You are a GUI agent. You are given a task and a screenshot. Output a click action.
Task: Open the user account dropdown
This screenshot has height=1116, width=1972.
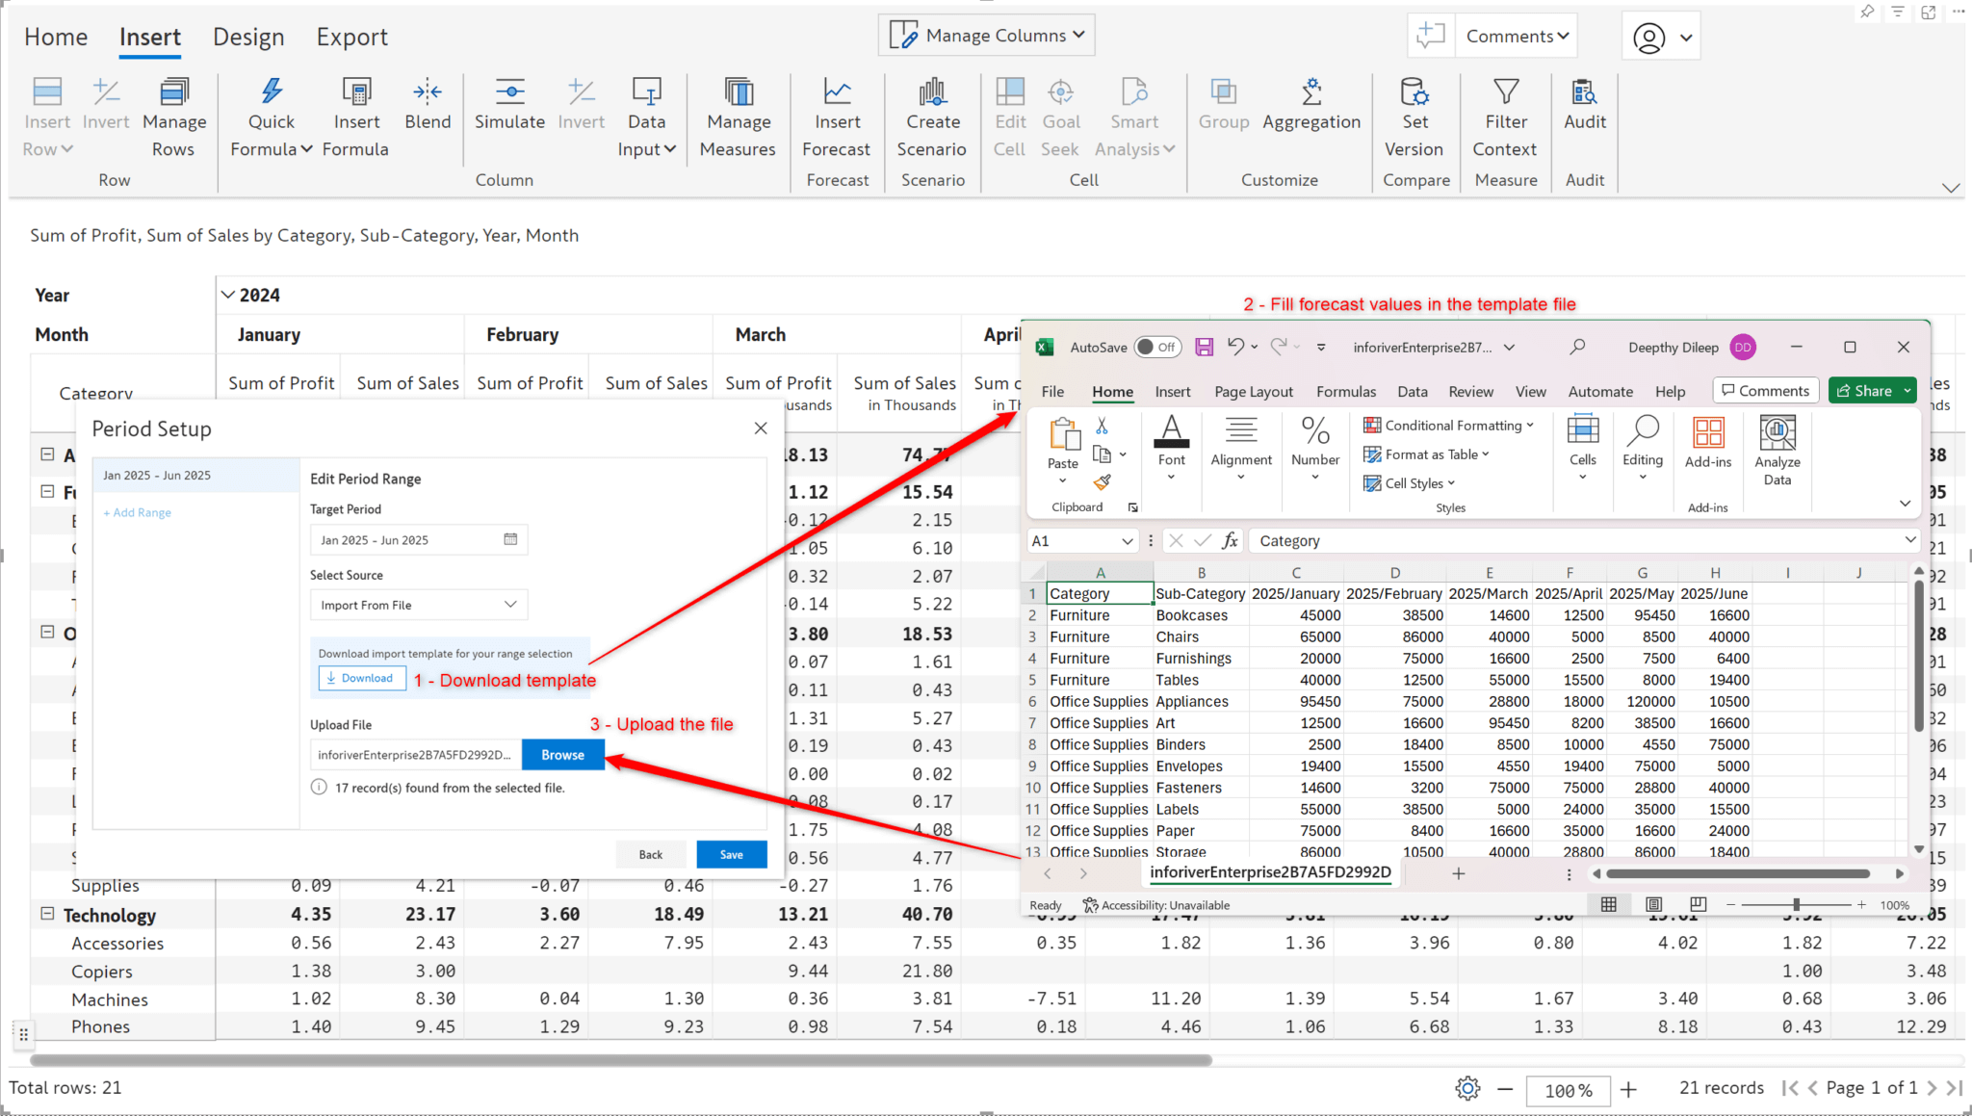point(1662,38)
